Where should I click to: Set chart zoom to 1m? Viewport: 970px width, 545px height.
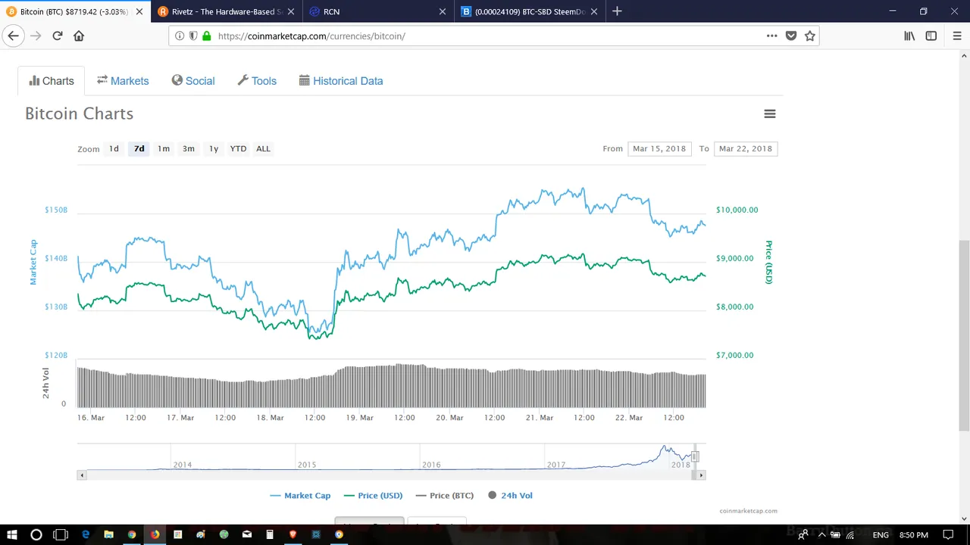click(164, 148)
